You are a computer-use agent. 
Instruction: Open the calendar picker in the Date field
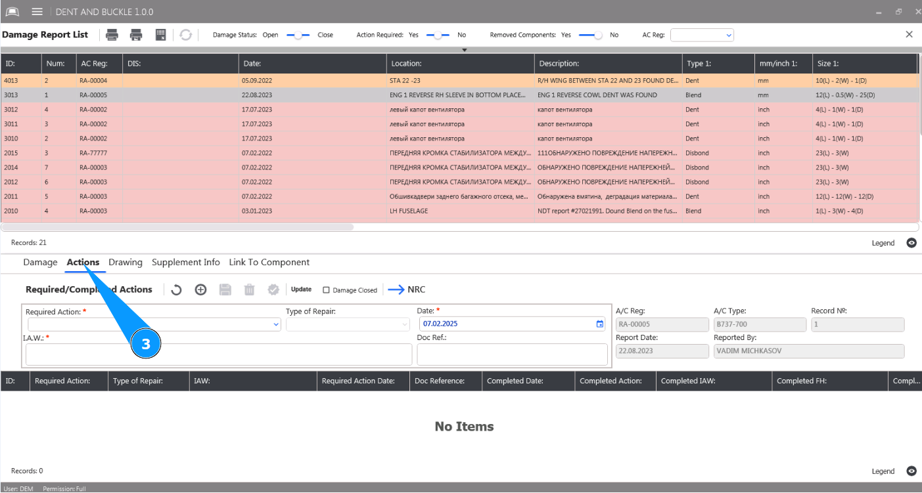click(599, 324)
